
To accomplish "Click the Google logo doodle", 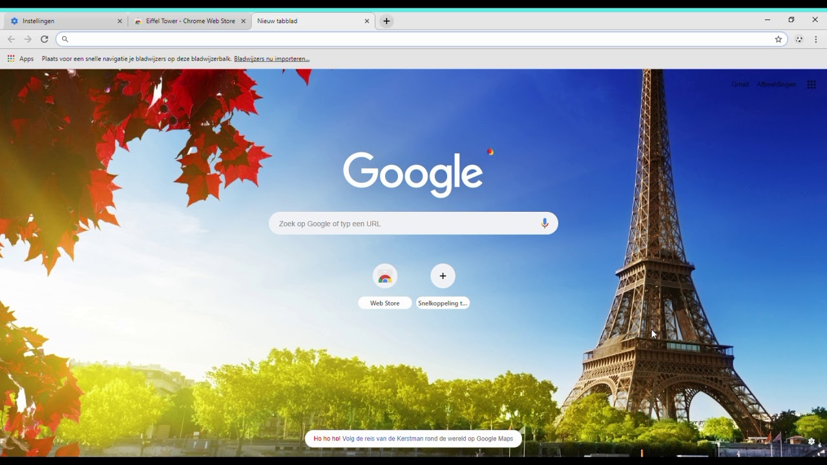I will click(x=413, y=174).
